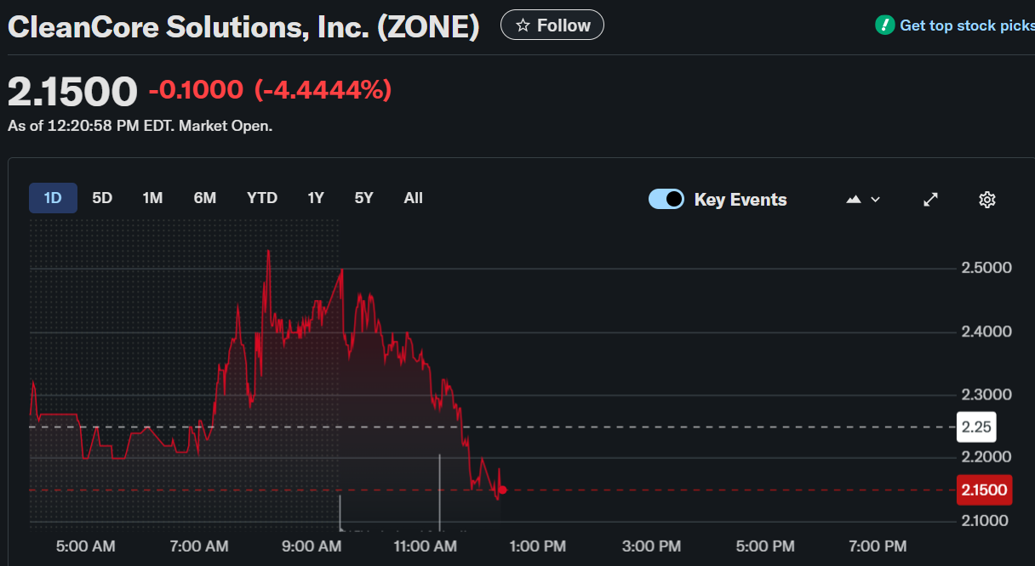Select the 1M range tab
Screen dimensions: 1035x566
tap(152, 198)
